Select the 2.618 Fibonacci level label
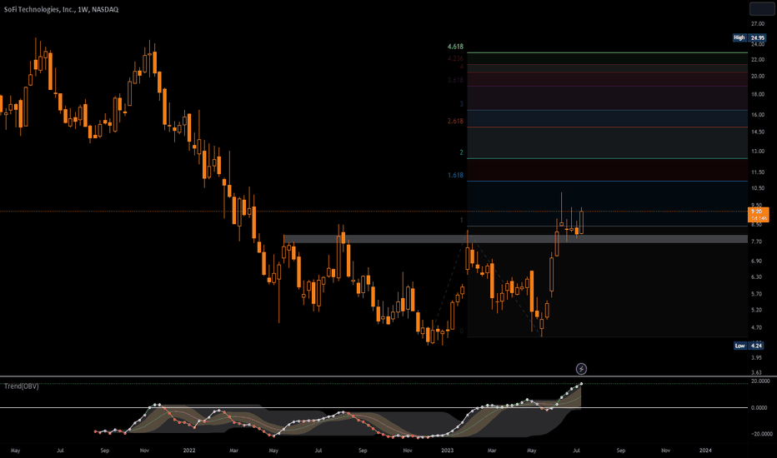 pos(455,122)
